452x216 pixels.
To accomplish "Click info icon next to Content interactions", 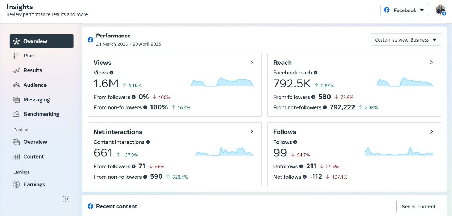I will click(x=148, y=142).
